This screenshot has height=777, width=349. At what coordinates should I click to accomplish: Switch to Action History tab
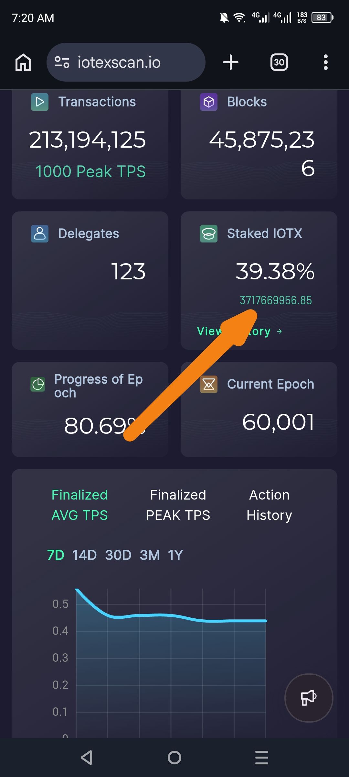[269, 505]
